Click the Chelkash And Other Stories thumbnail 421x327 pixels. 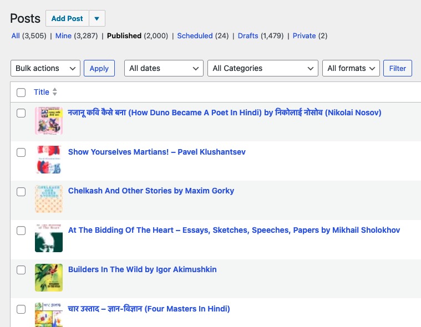click(x=49, y=199)
